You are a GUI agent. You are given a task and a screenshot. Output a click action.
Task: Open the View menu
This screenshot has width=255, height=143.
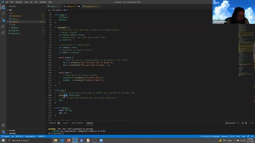point(26,2)
